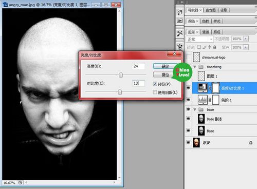Viewport: 257px width, 189px height.
Task: Select the 背景 layer thumbnail
Action: tap(196, 143)
